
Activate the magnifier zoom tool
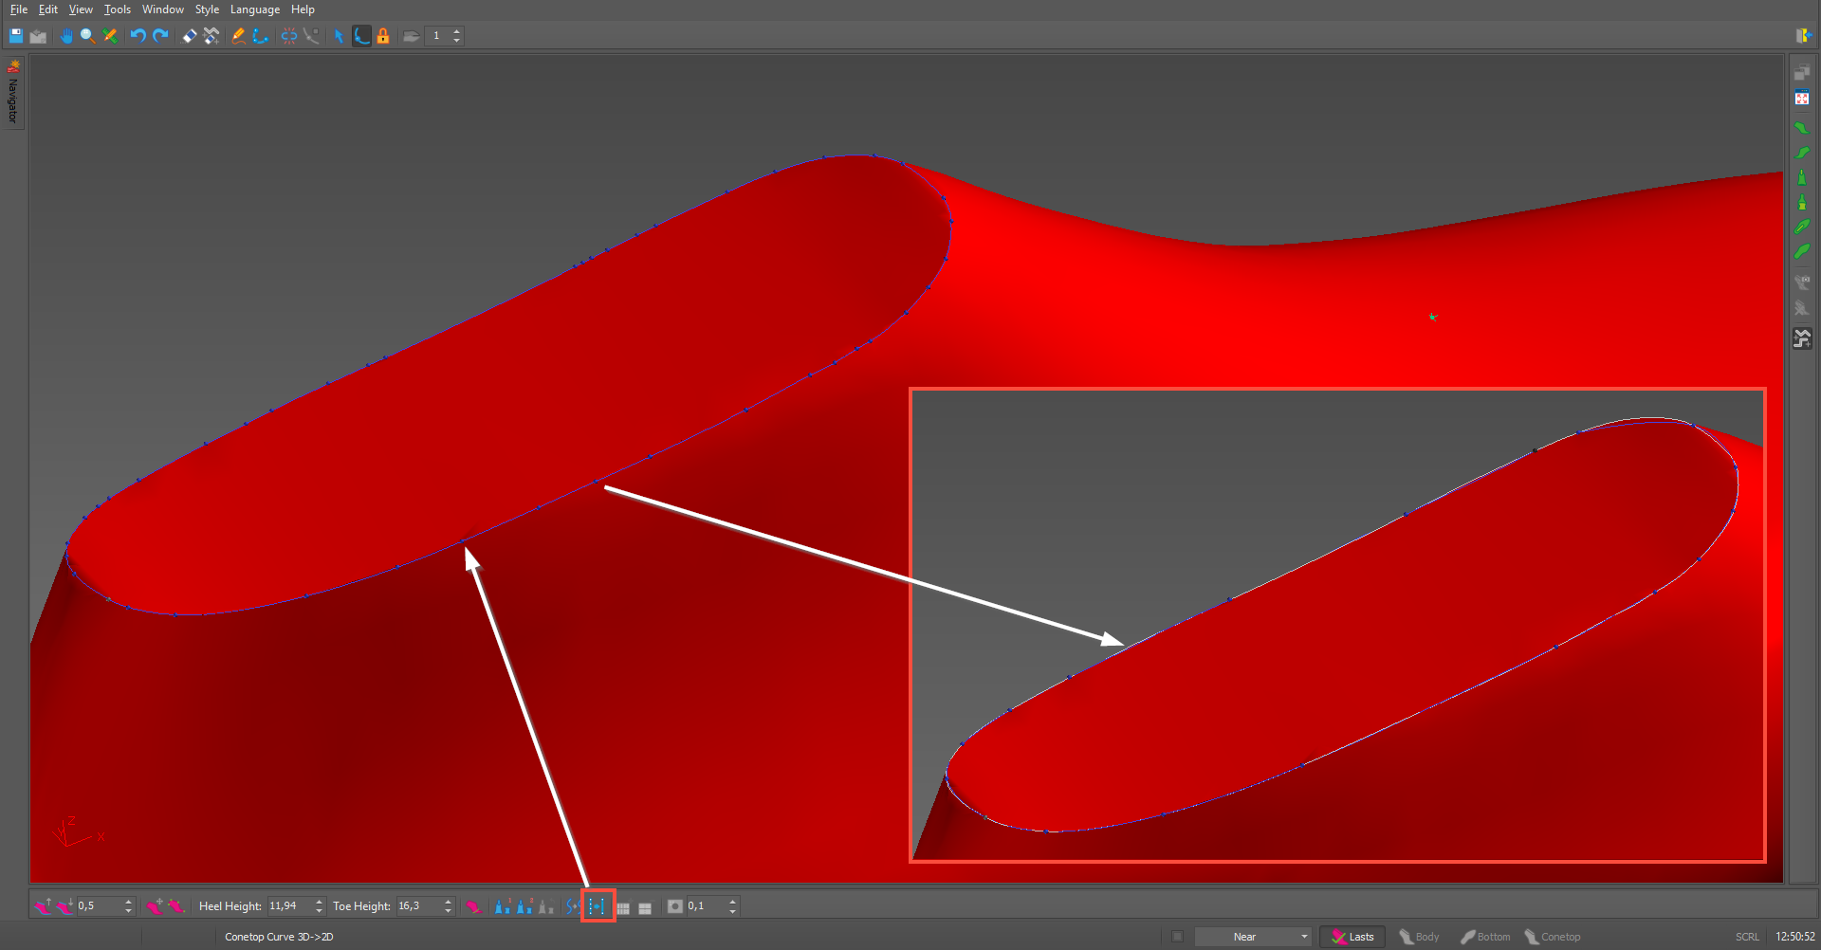(x=87, y=36)
